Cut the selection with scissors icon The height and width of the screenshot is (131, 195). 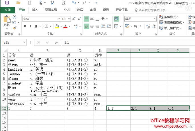15,17
